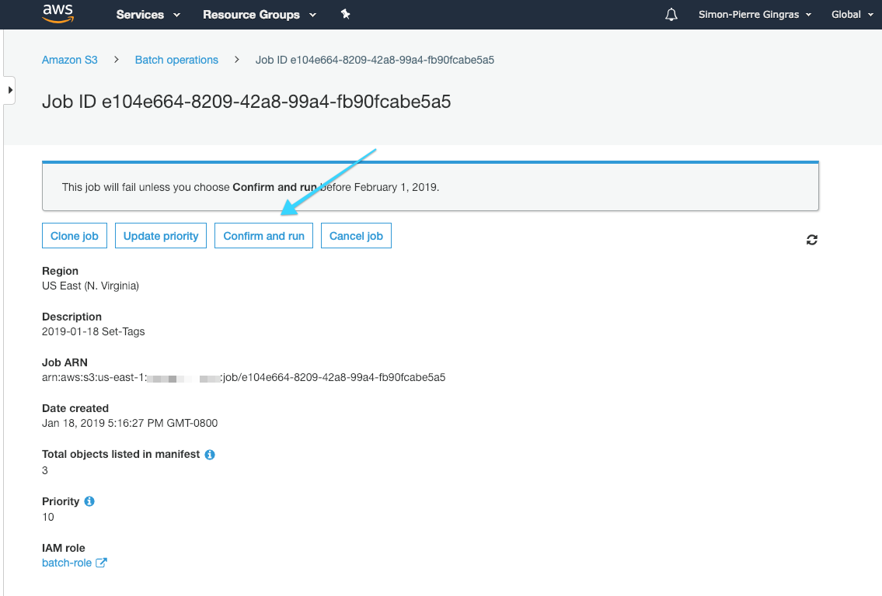
Task: Cancel the batch job
Action: (x=356, y=235)
